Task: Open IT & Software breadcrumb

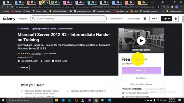Action: (x=23, y=29)
